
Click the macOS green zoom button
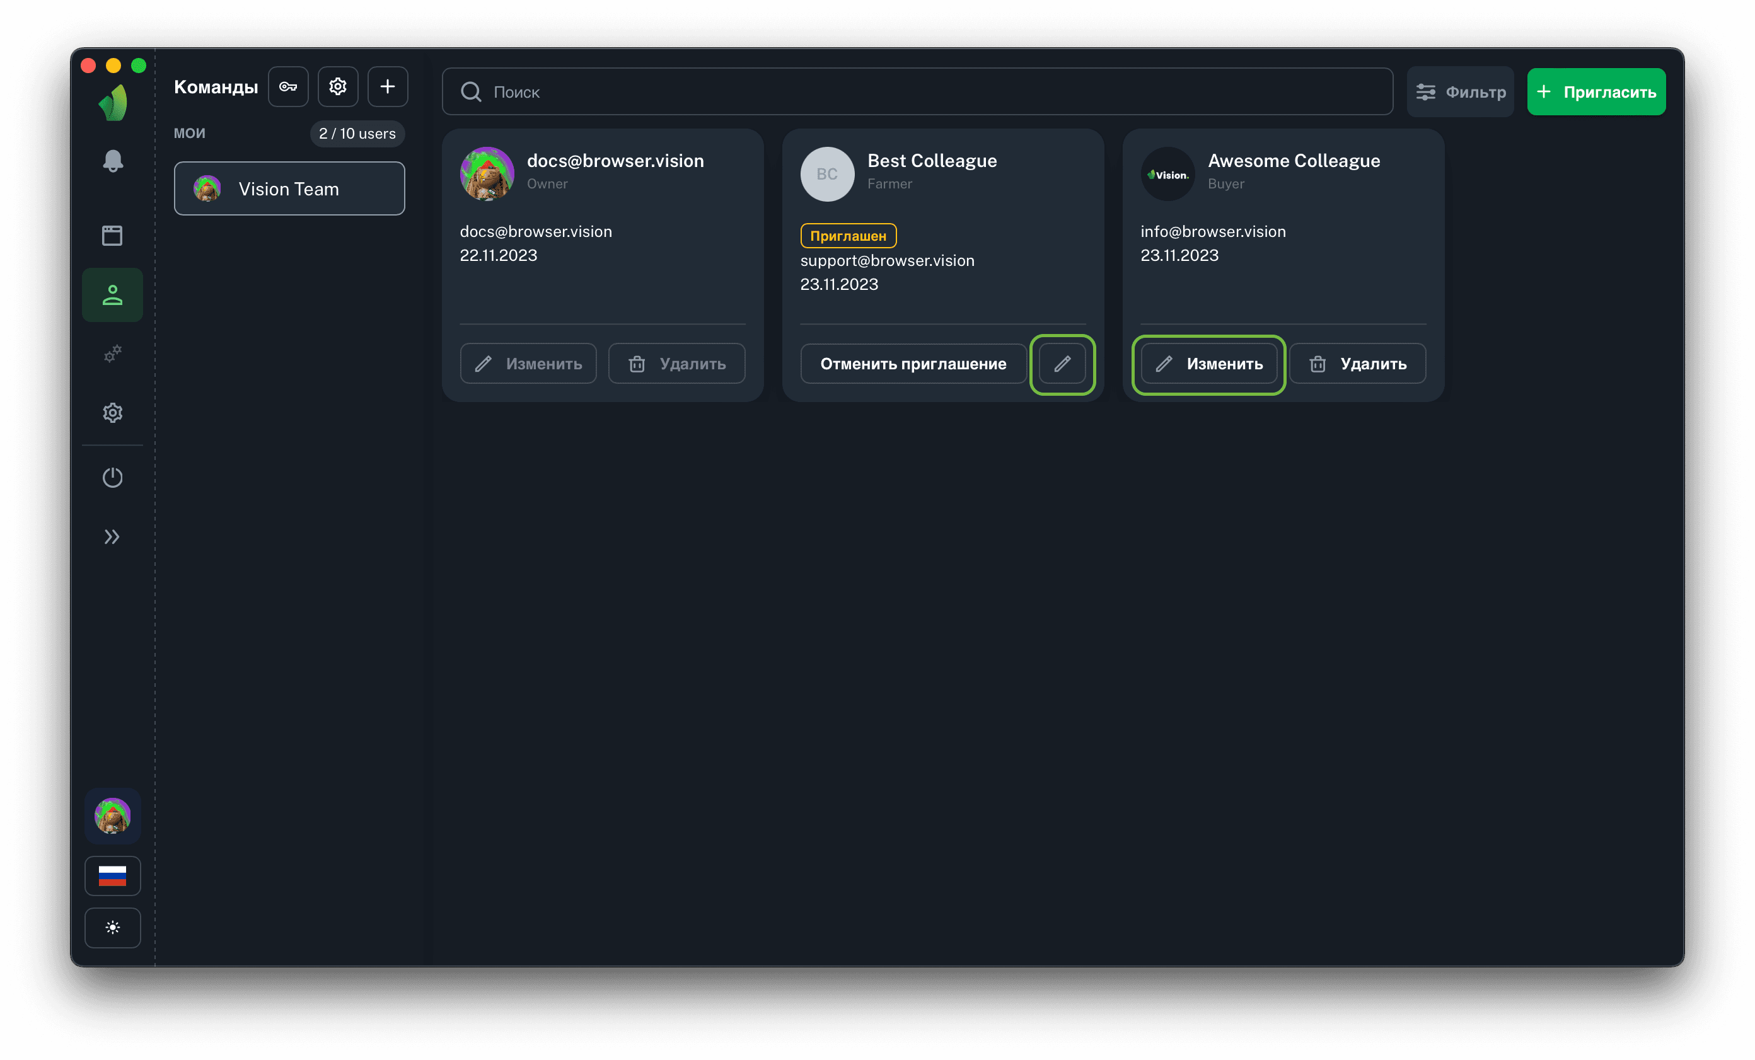click(x=138, y=66)
